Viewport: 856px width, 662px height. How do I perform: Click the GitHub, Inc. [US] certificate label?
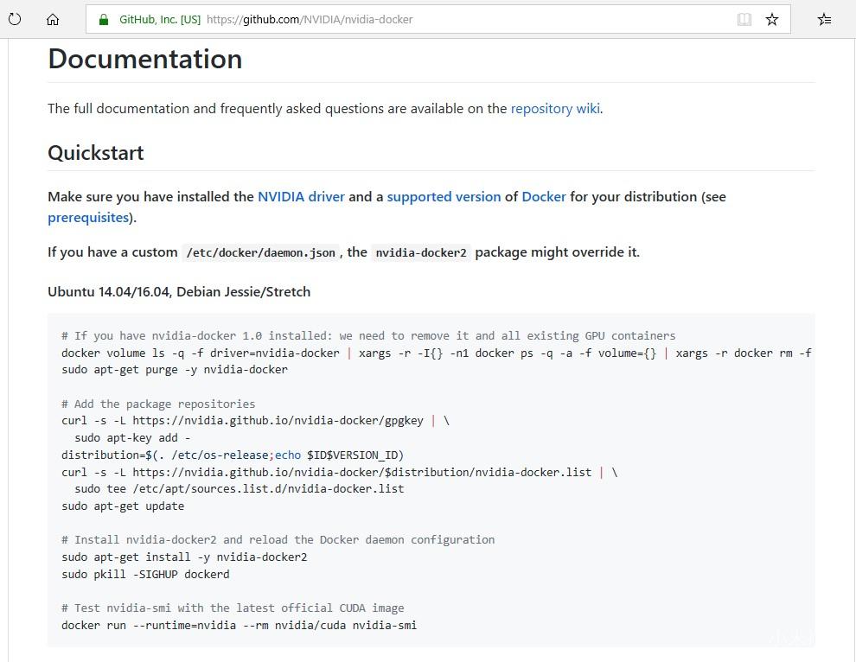tap(160, 20)
